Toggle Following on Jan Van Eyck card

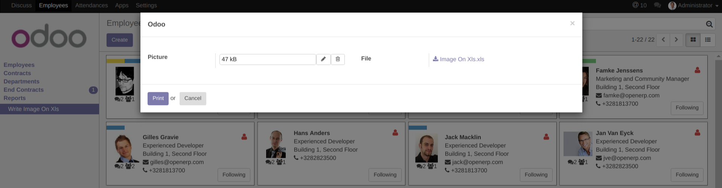pyautogui.click(x=687, y=175)
